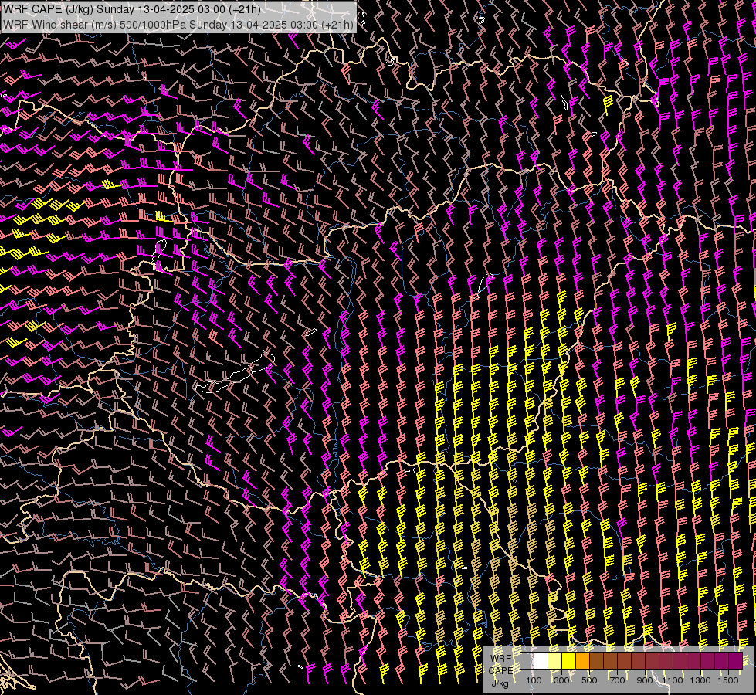756x695 pixels.
Task: Click the WRF CAPE title line
Action: click(x=131, y=9)
